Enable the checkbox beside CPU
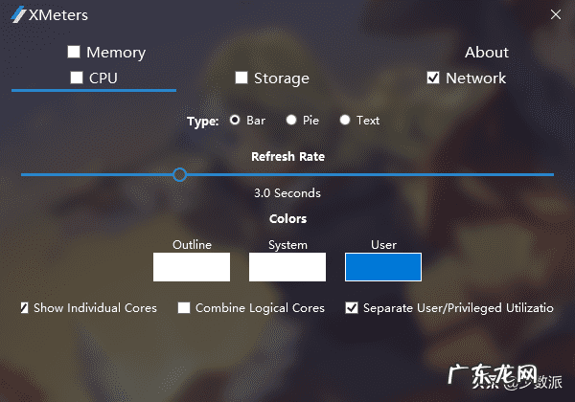The image size is (575, 402). pyautogui.click(x=77, y=78)
